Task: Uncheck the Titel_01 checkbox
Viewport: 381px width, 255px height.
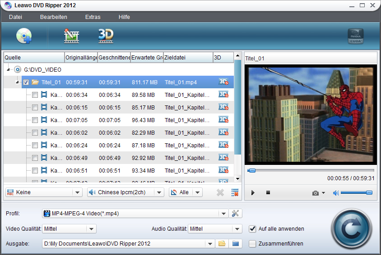Action: tap(26, 82)
